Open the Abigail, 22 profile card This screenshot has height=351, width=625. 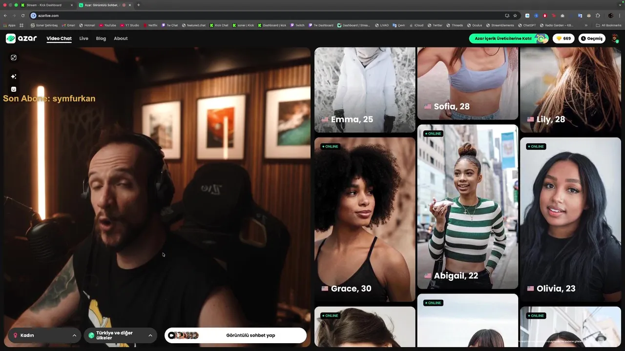(468, 207)
